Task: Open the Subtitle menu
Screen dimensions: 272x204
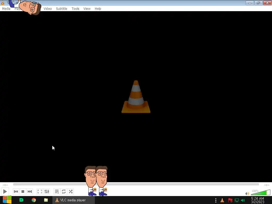Action: [x=62, y=9]
